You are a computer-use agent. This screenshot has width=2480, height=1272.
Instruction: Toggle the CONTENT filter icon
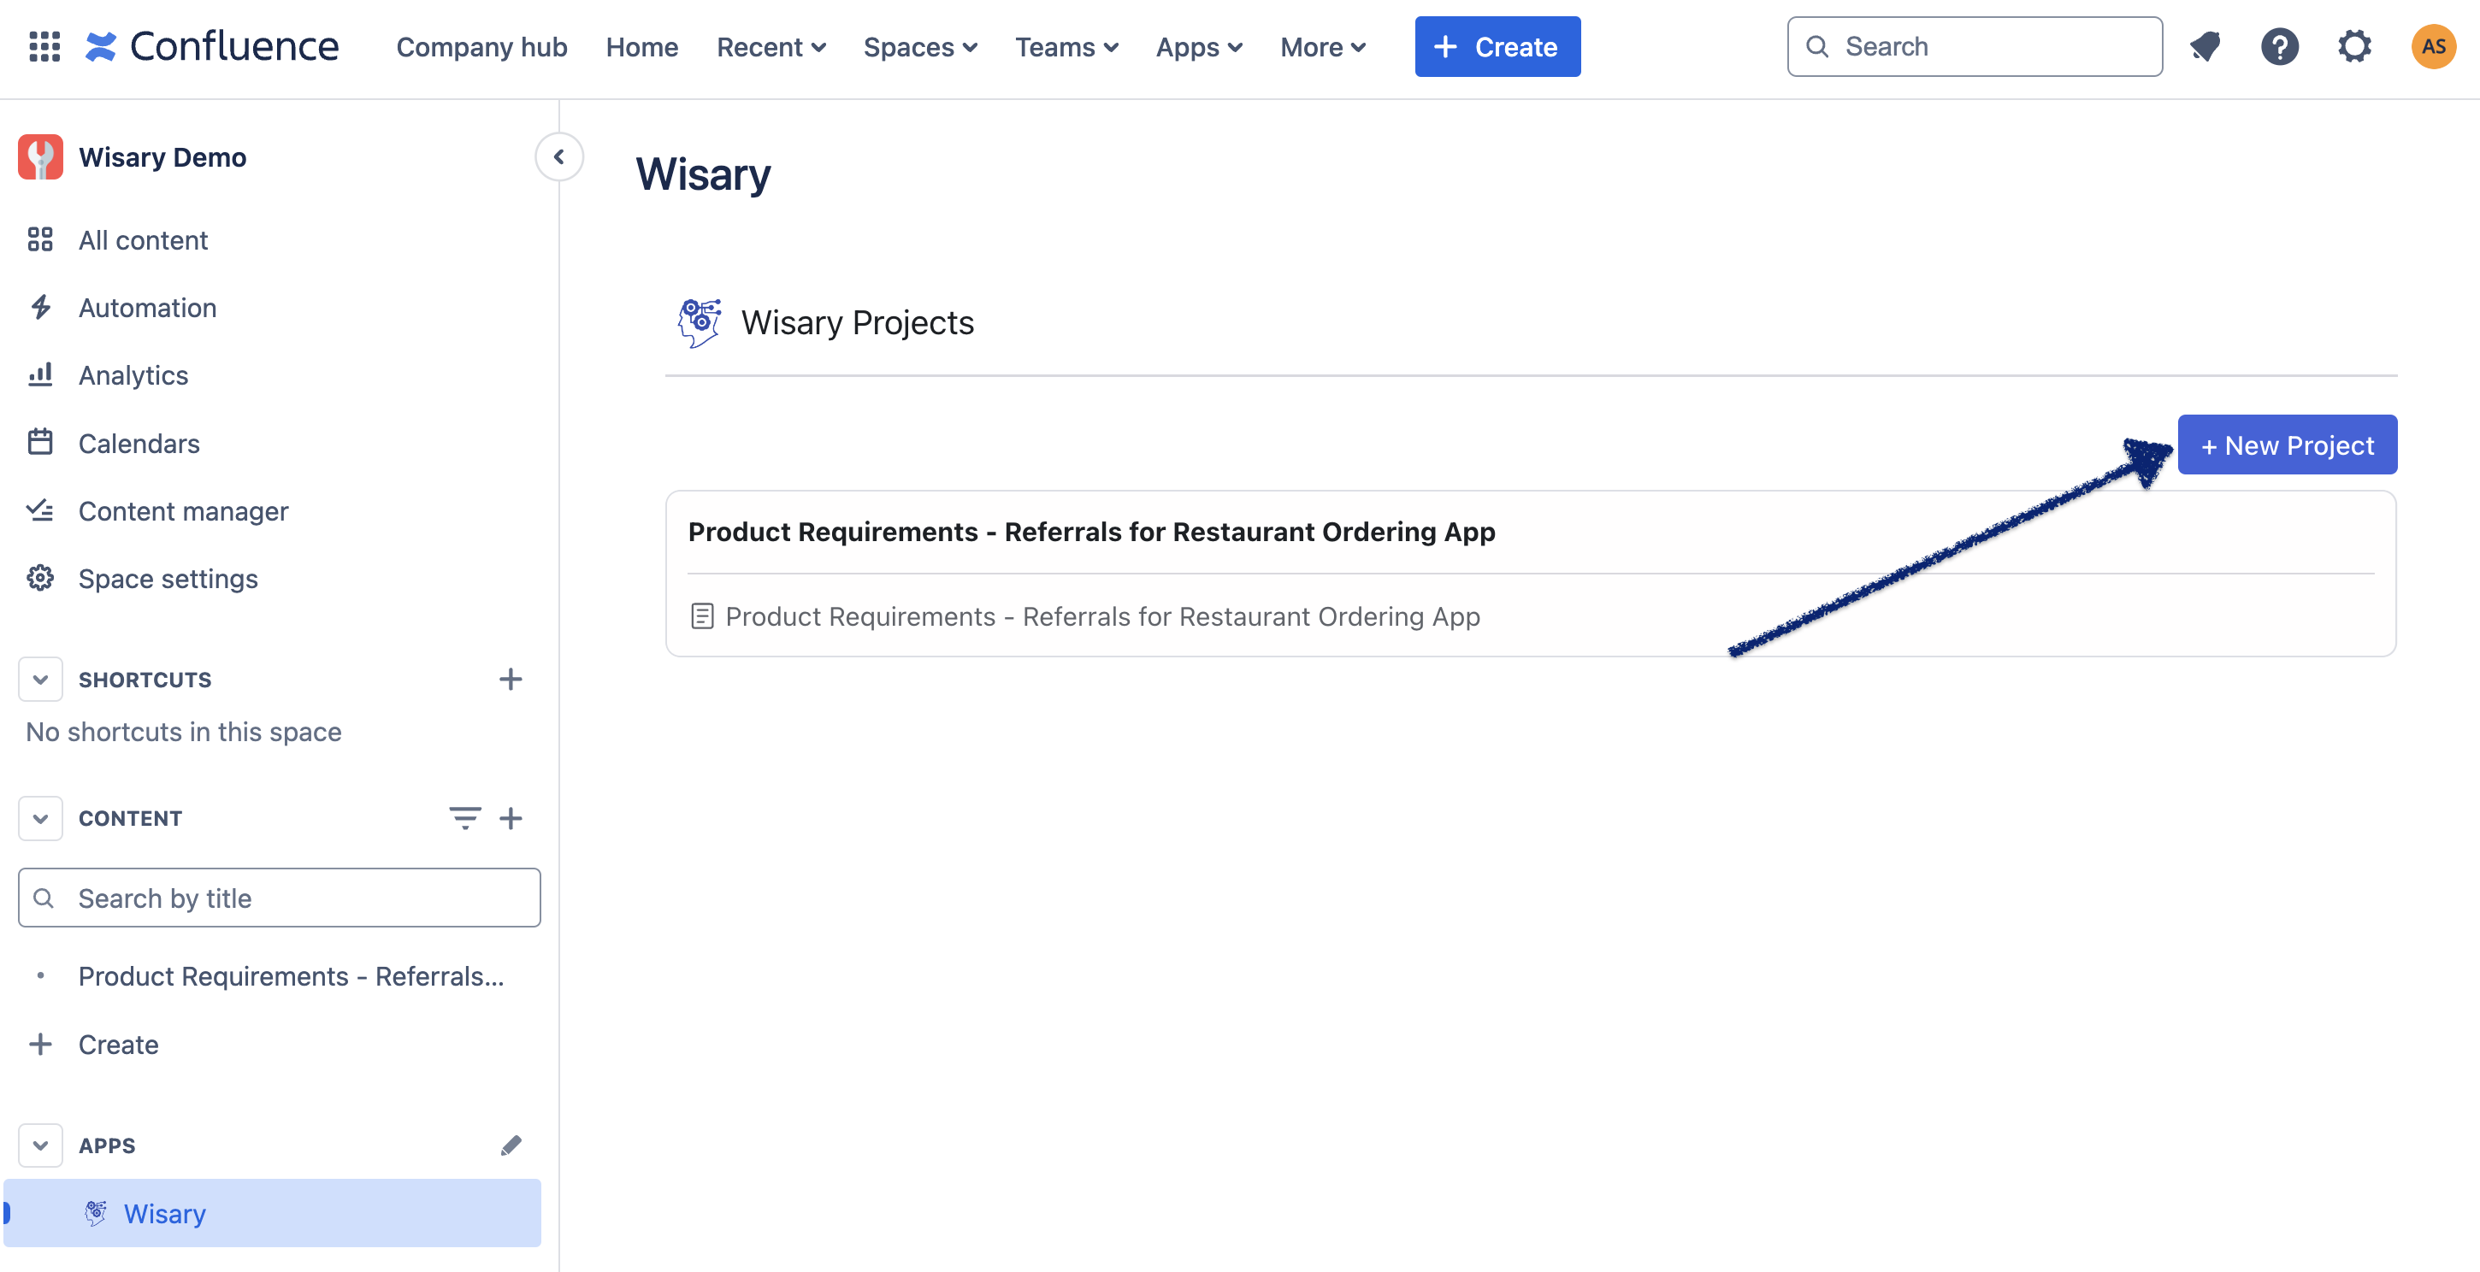464,818
